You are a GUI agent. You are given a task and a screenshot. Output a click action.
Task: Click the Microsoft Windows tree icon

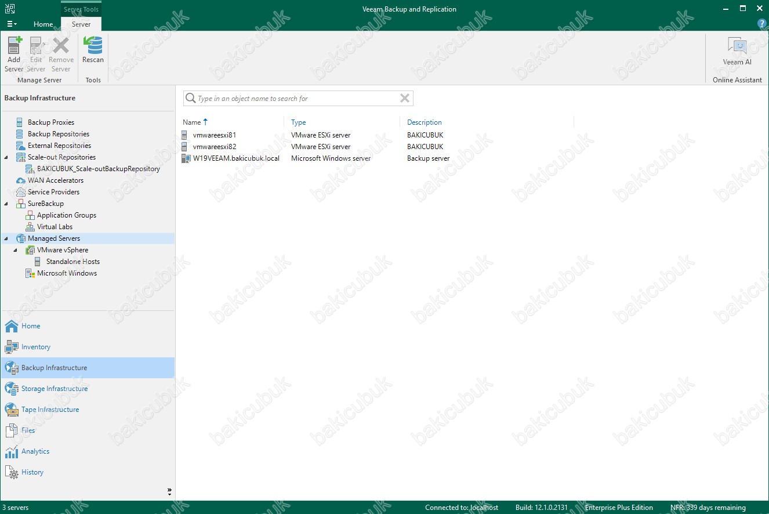point(30,273)
